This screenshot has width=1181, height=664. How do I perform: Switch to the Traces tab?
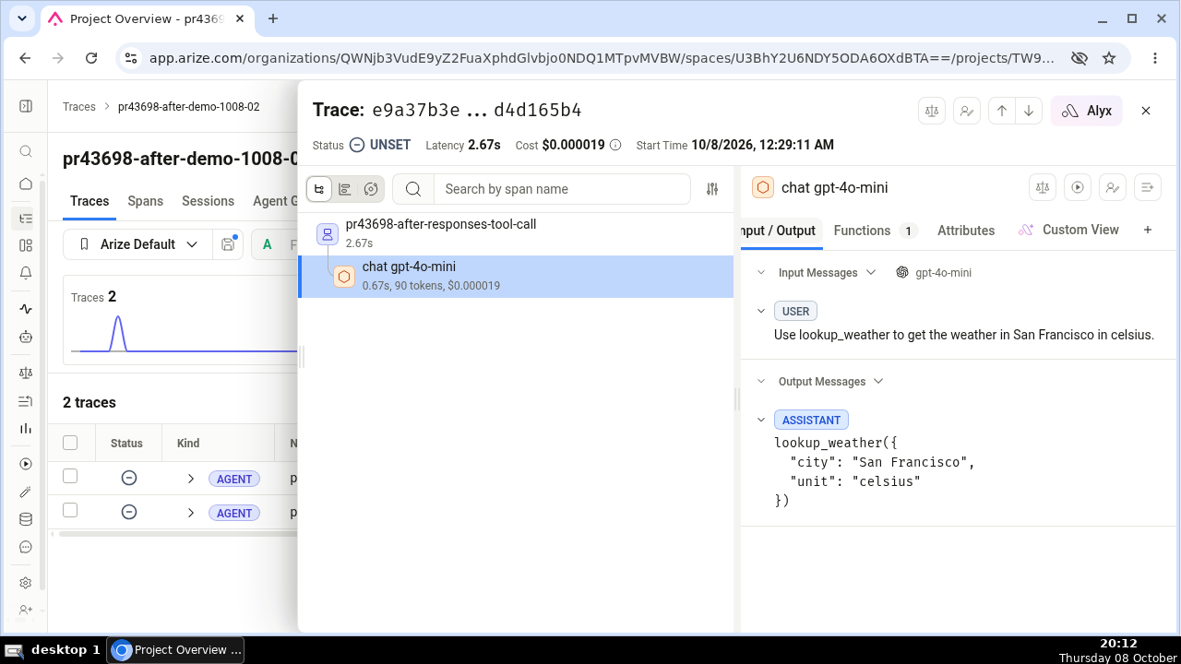pos(89,201)
